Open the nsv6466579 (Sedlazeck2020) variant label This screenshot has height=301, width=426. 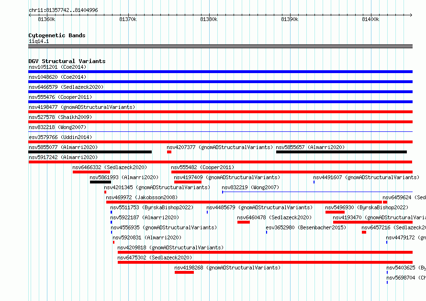tap(66, 87)
